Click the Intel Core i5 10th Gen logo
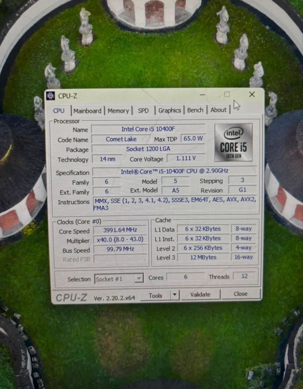This screenshot has height=389, width=303. coord(233,142)
